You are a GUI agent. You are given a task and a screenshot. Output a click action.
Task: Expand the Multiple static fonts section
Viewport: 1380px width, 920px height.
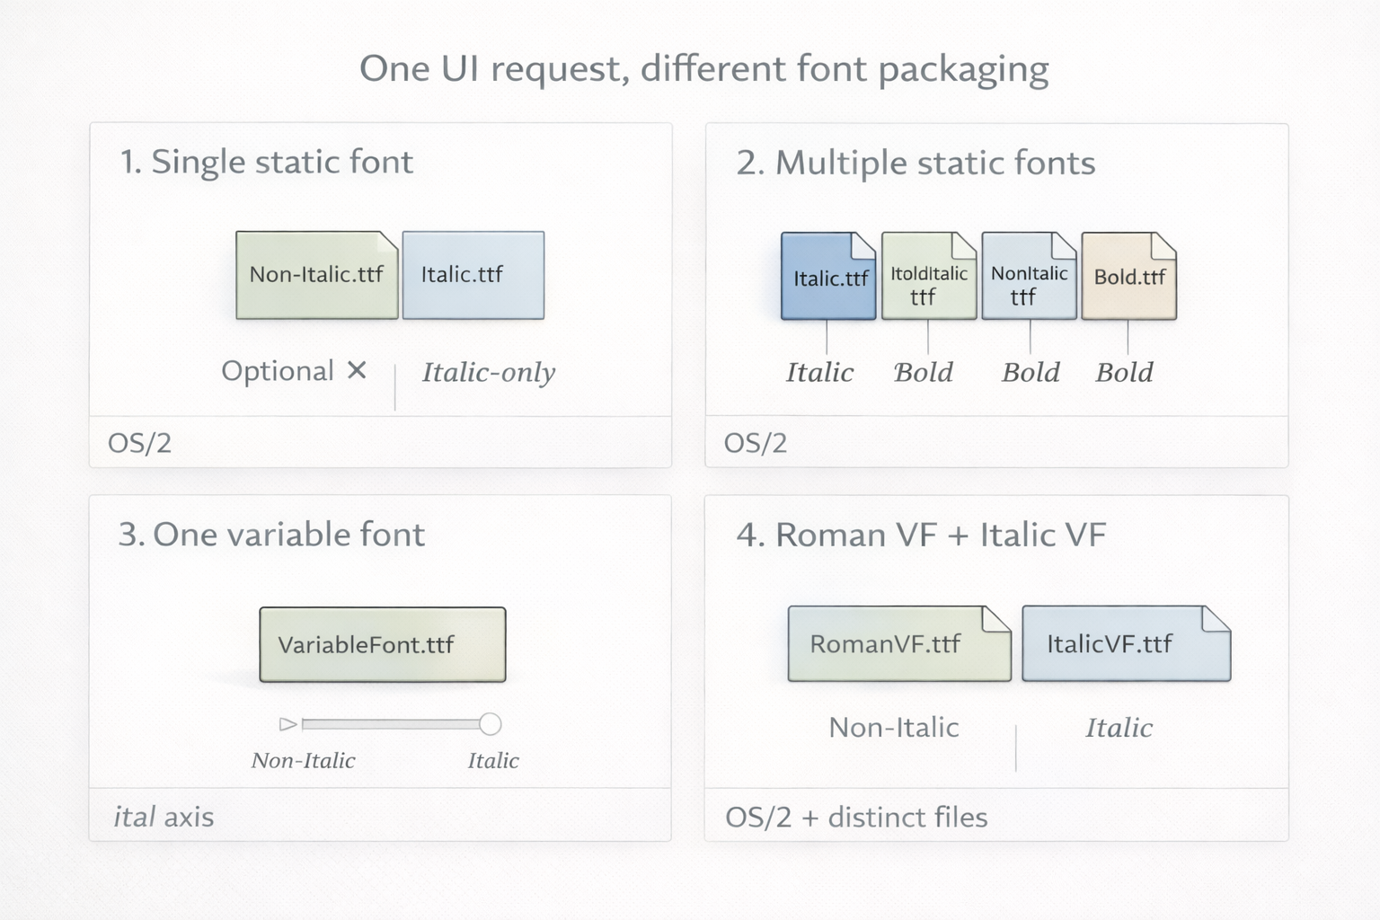[917, 163]
